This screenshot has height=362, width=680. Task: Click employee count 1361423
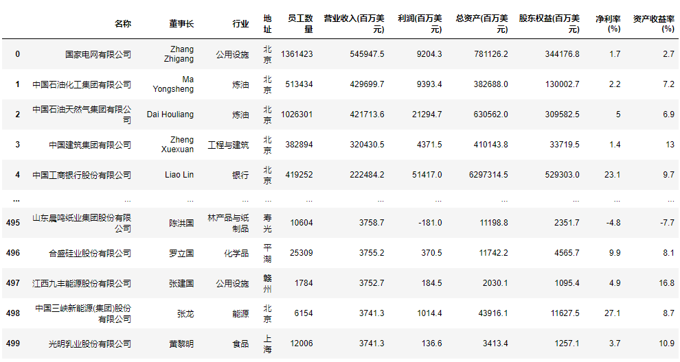pyautogui.click(x=297, y=54)
